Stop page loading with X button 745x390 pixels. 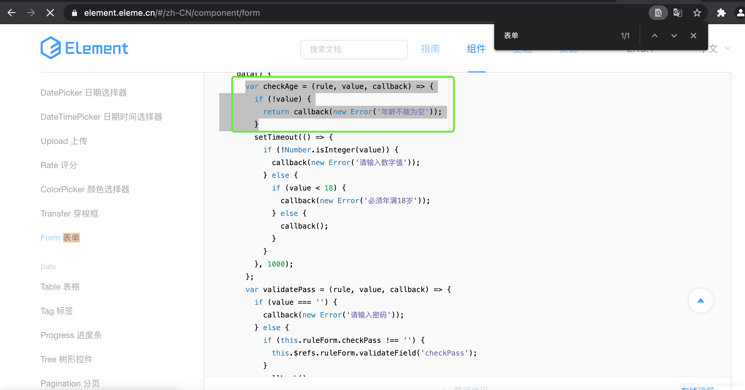click(50, 13)
